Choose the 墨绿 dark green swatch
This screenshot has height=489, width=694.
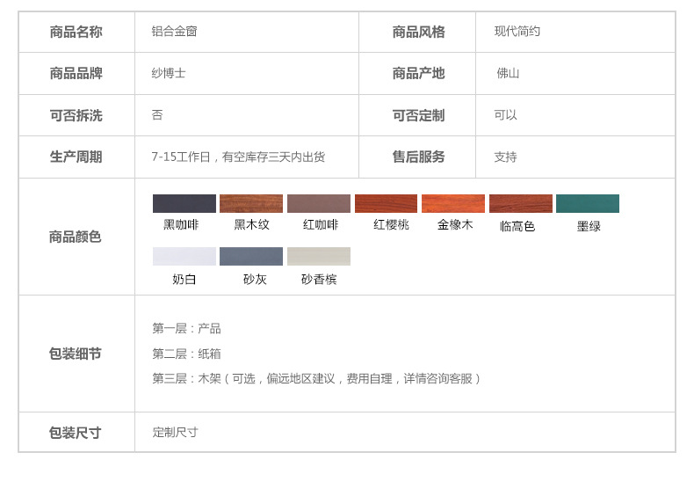pos(588,203)
